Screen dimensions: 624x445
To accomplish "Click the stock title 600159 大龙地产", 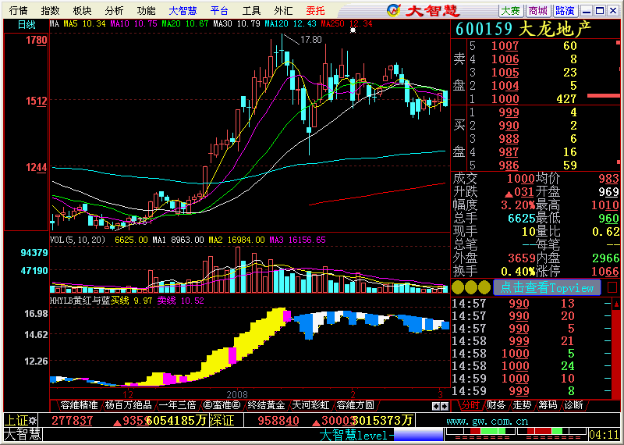I will [523, 29].
